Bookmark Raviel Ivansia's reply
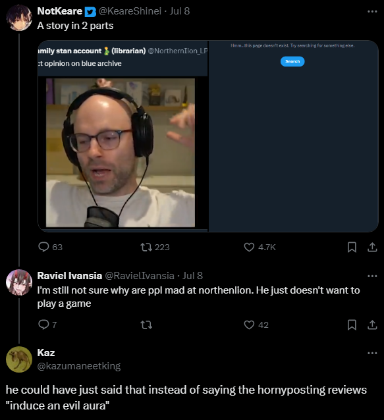 (x=352, y=325)
